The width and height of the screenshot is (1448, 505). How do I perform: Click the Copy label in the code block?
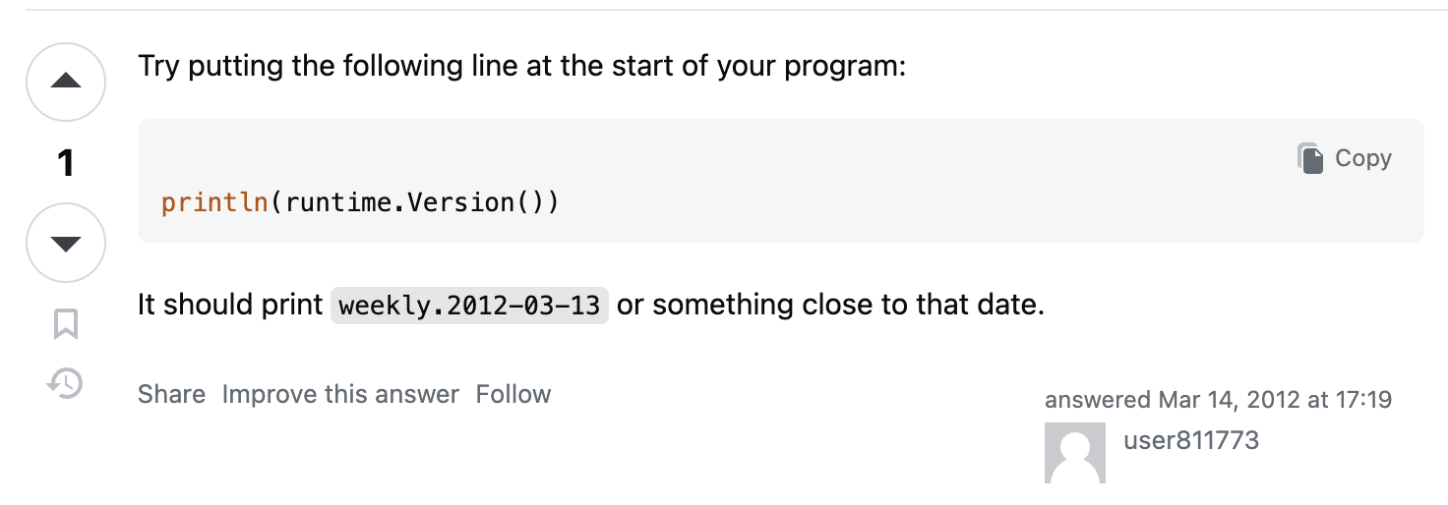click(1362, 158)
